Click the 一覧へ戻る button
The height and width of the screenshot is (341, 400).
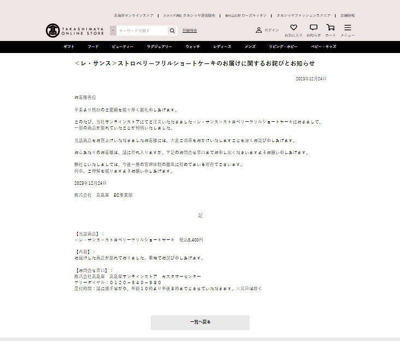pos(200,322)
